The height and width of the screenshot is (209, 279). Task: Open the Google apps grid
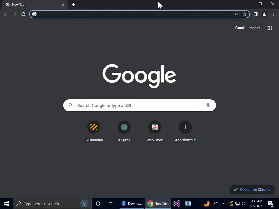(270, 28)
